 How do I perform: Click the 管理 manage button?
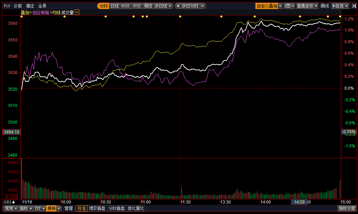tap(68, 208)
